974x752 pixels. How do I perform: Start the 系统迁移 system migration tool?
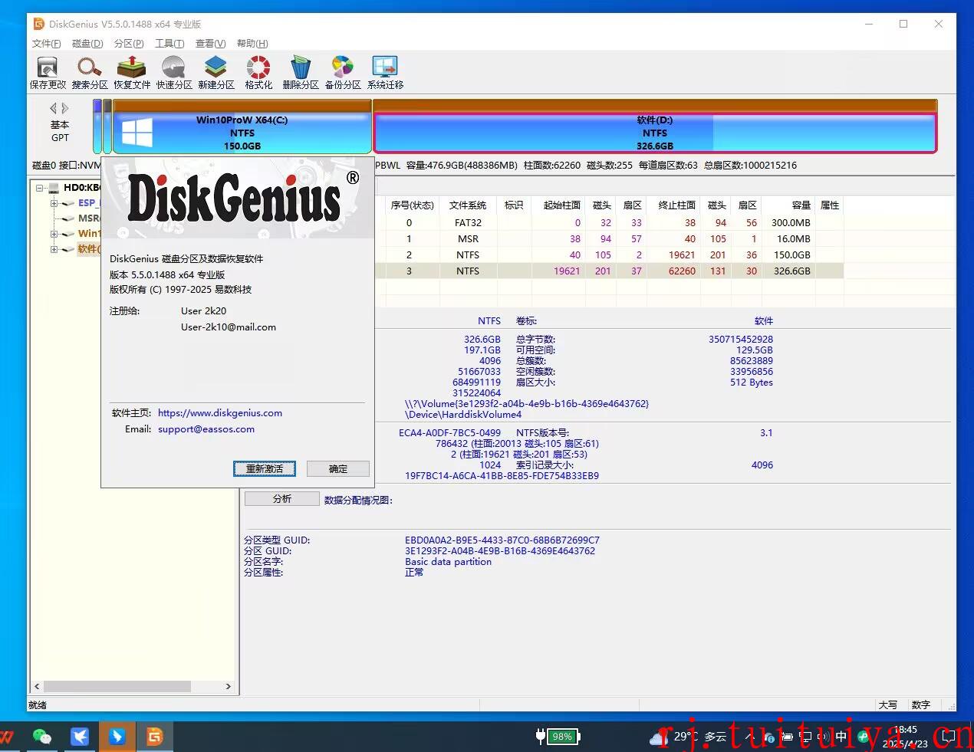click(385, 73)
